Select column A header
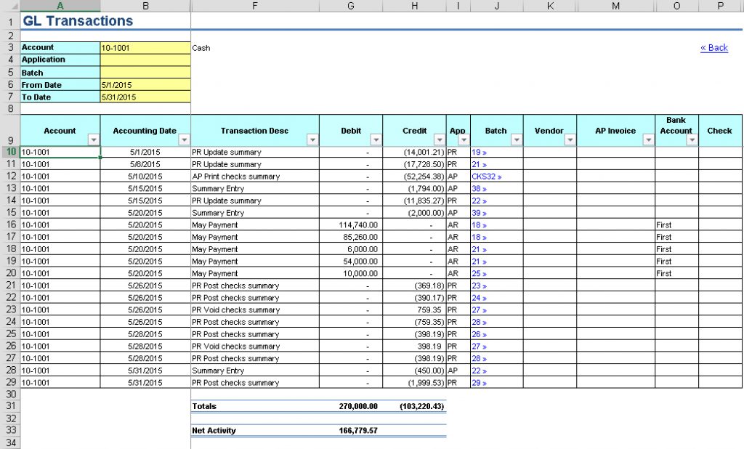The height and width of the screenshot is (449, 744). point(60,6)
